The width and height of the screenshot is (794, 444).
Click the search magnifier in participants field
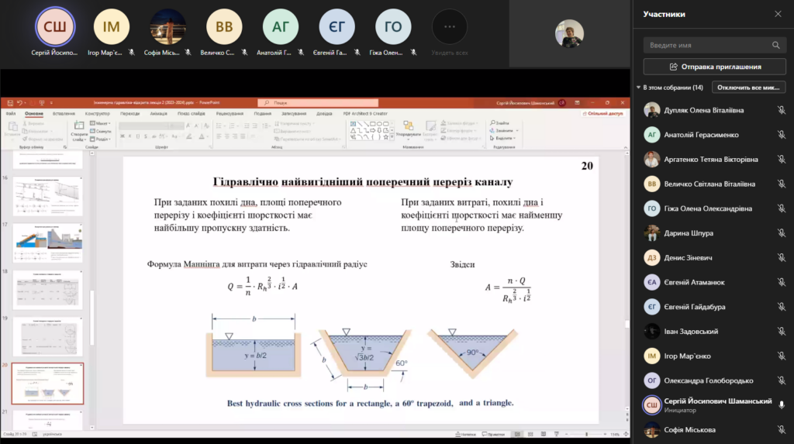775,45
